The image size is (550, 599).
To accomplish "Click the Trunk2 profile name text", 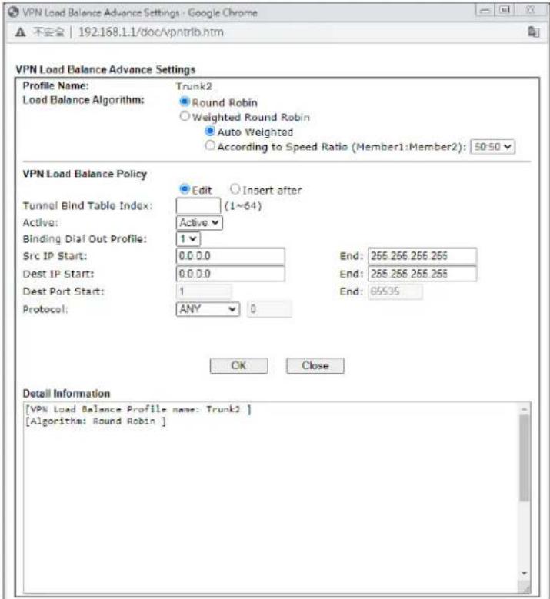I will coord(194,86).
